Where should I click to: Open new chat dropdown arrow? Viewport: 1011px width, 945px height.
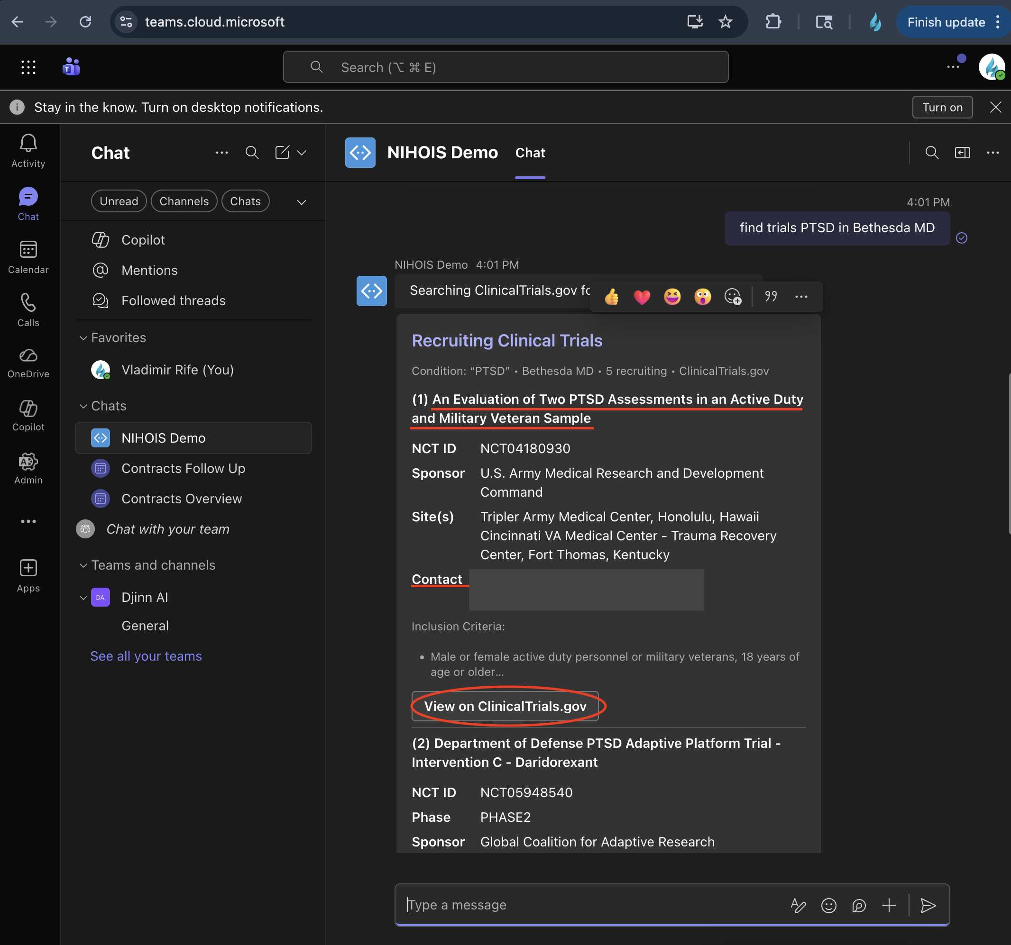[302, 153]
